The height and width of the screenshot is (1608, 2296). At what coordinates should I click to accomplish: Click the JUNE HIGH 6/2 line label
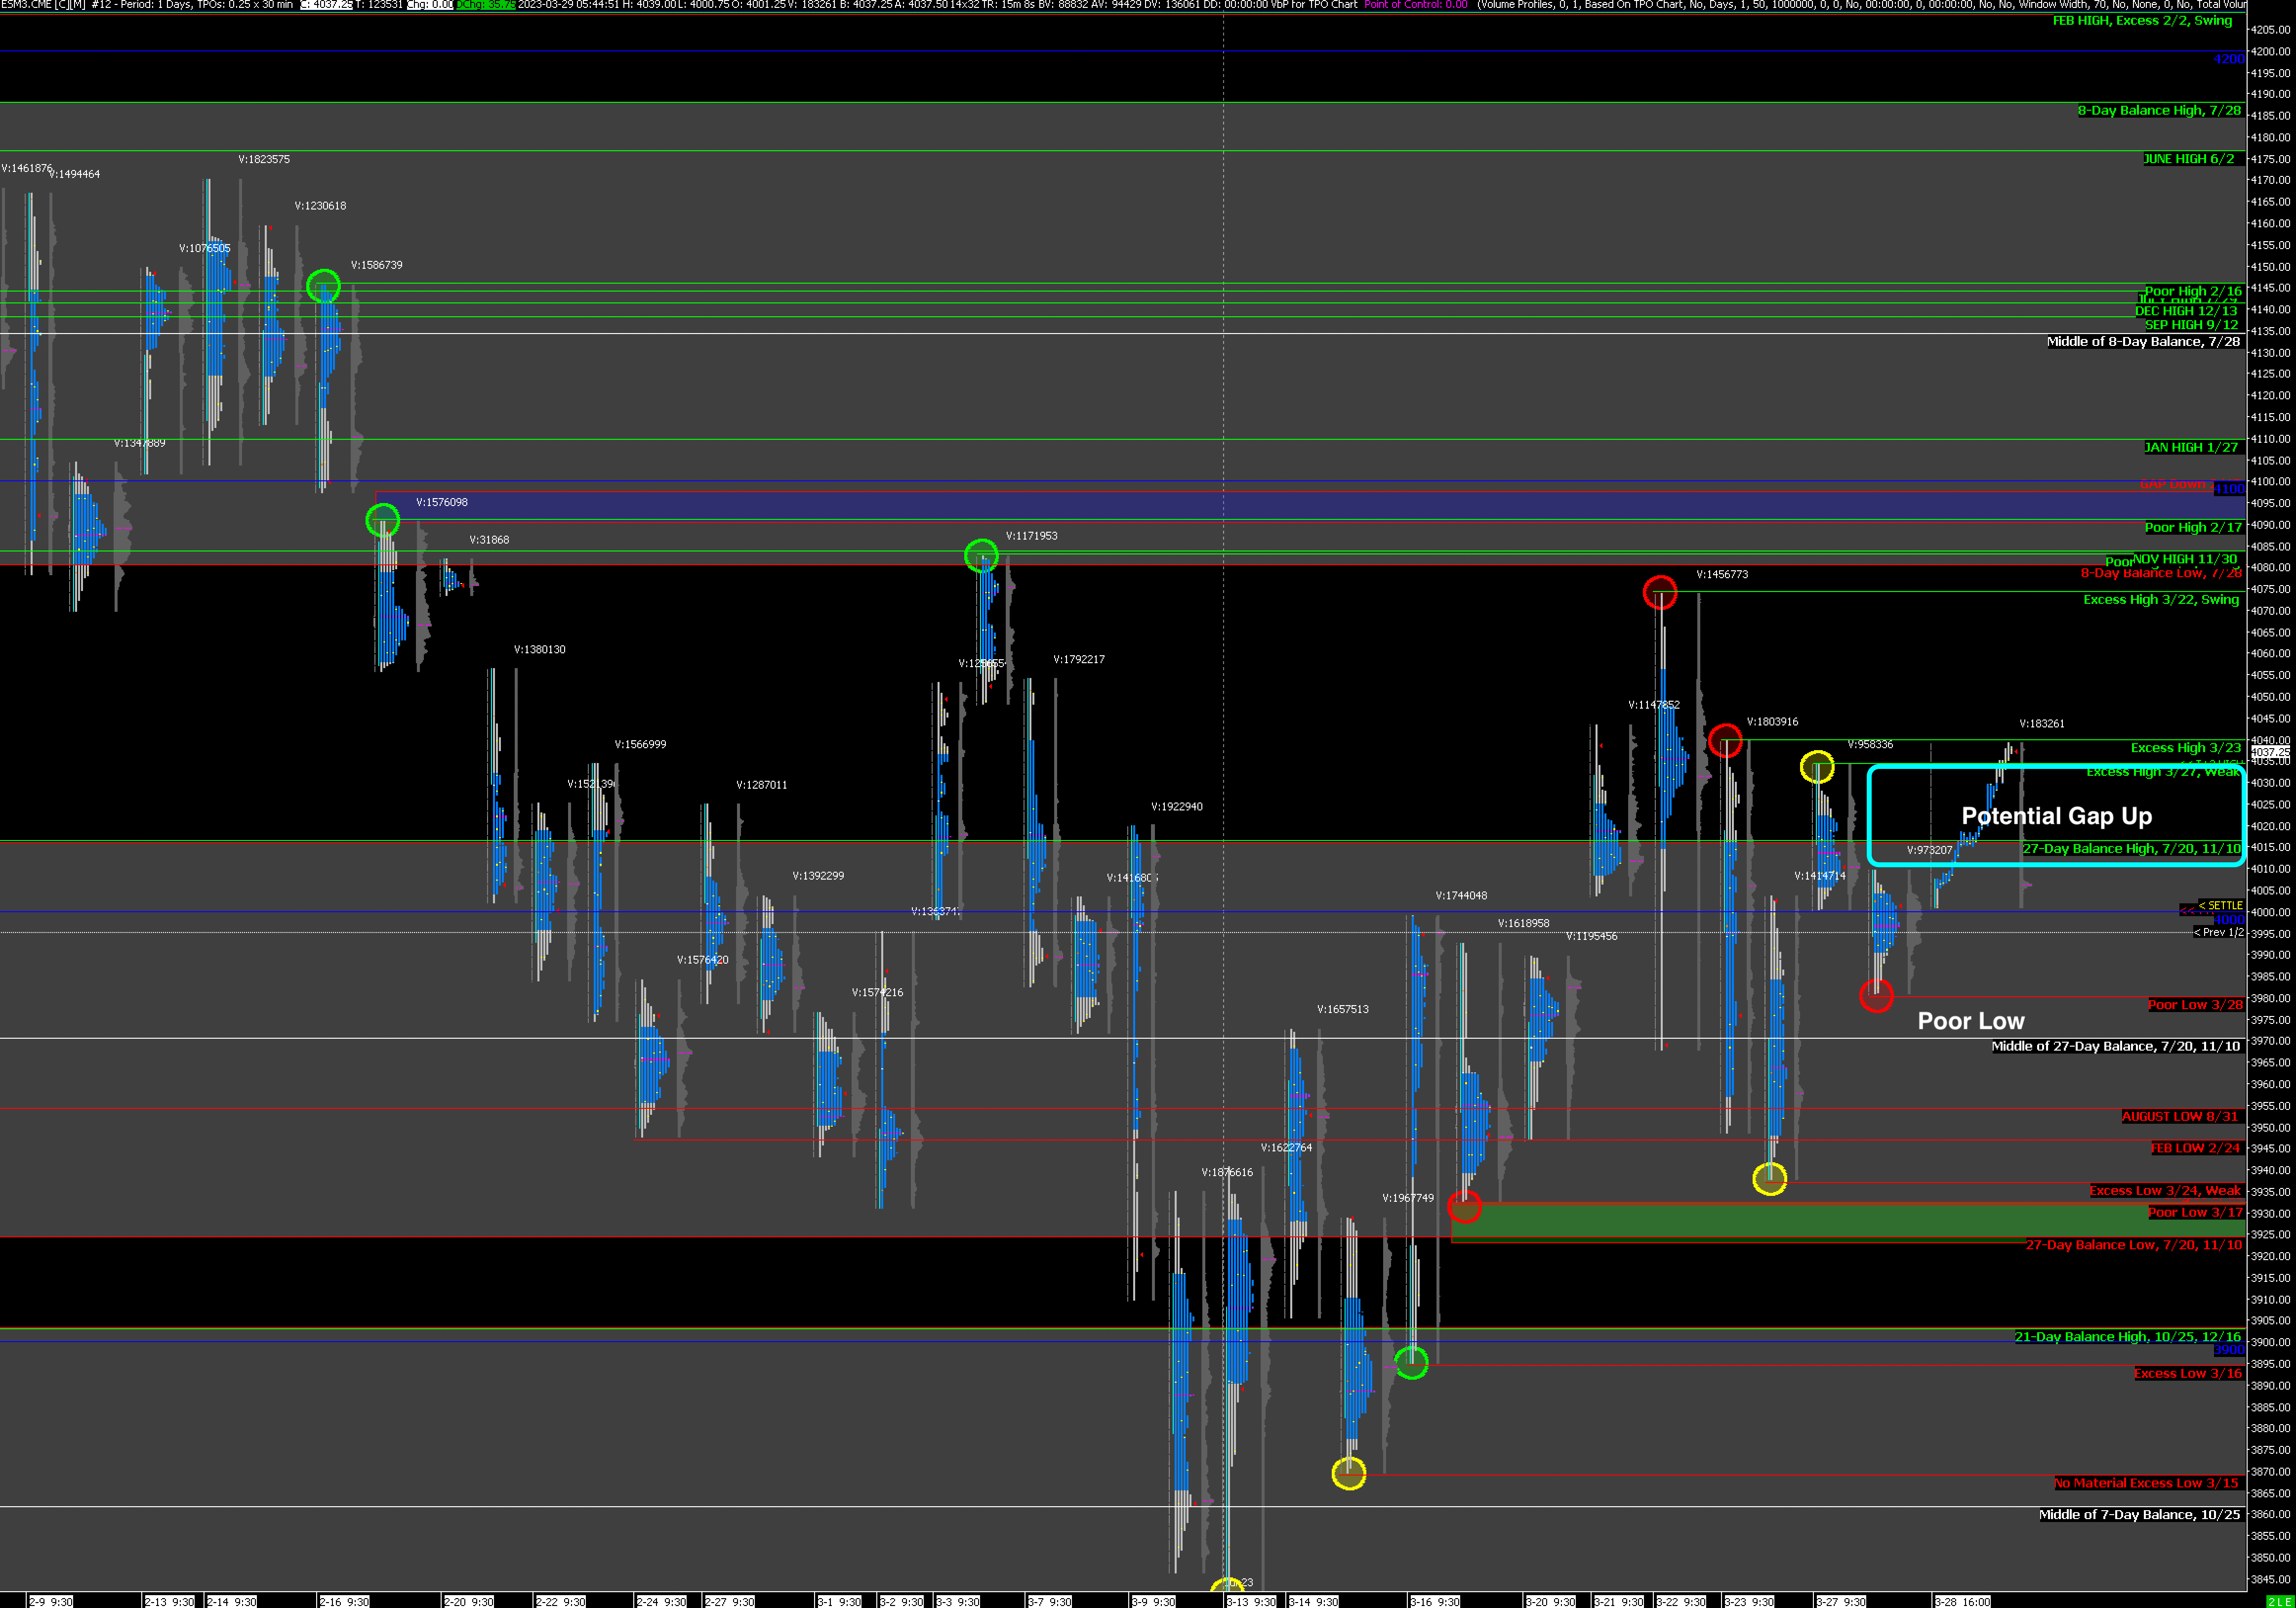[2188, 159]
